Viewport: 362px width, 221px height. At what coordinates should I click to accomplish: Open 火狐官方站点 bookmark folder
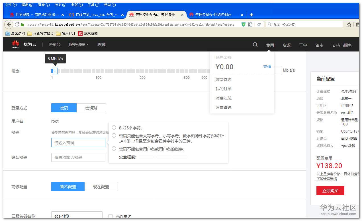click(x=40, y=34)
